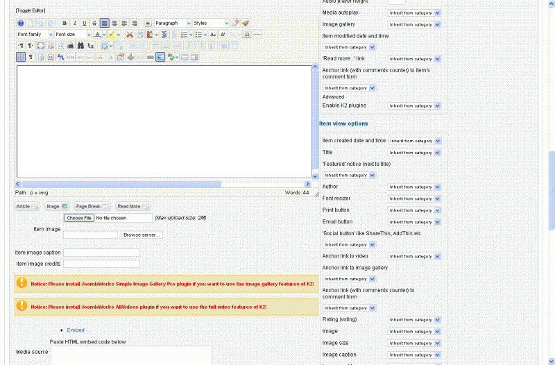Viewport: 555px width, 365px height.
Task: Open Enable K2 plugins dropdown
Action: coord(414,106)
